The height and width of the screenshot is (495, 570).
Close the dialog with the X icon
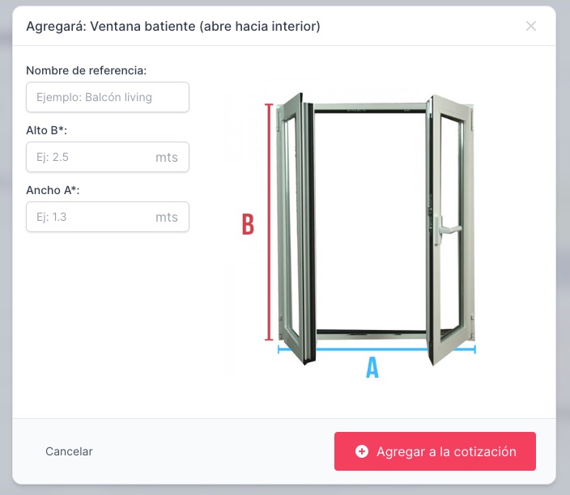point(531,26)
